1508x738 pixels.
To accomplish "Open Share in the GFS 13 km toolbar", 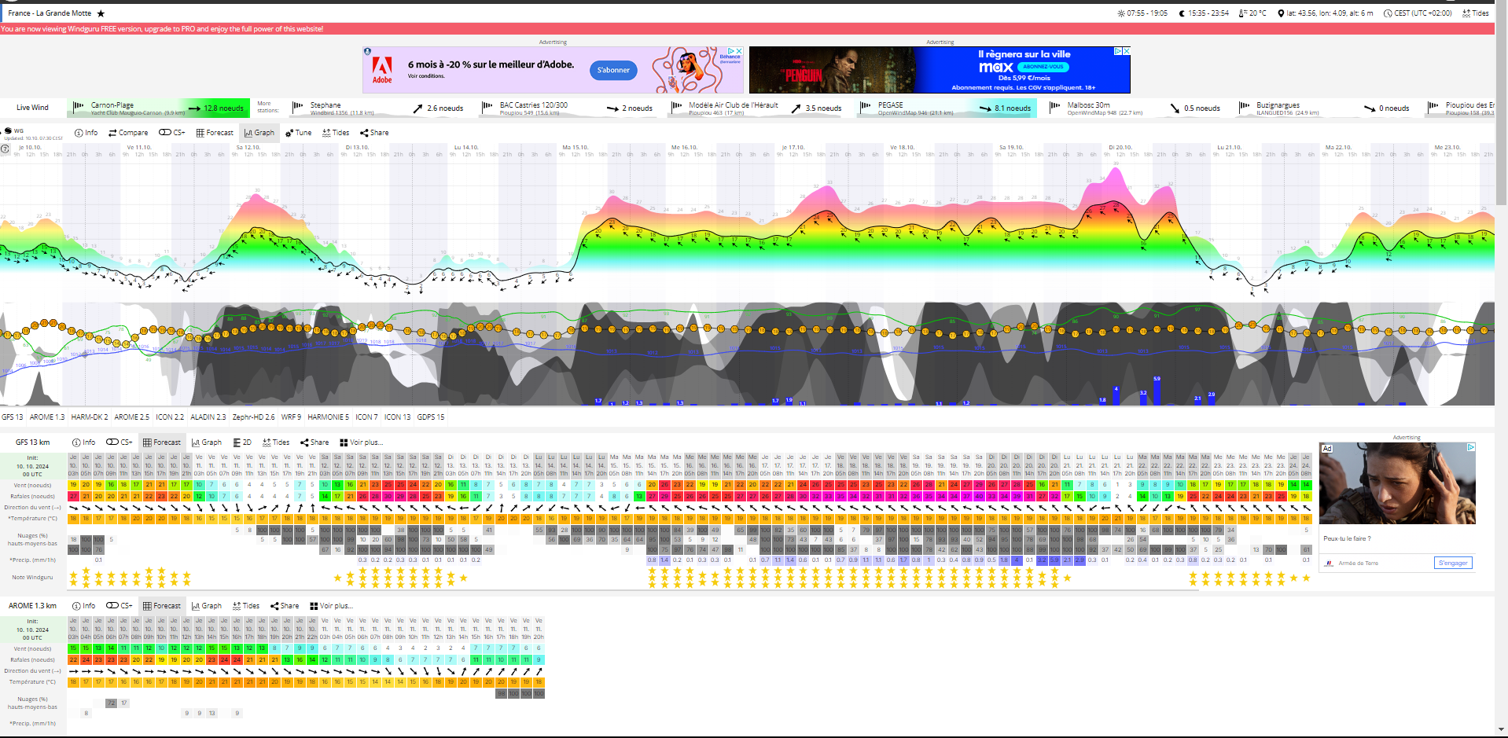I will click(x=314, y=442).
